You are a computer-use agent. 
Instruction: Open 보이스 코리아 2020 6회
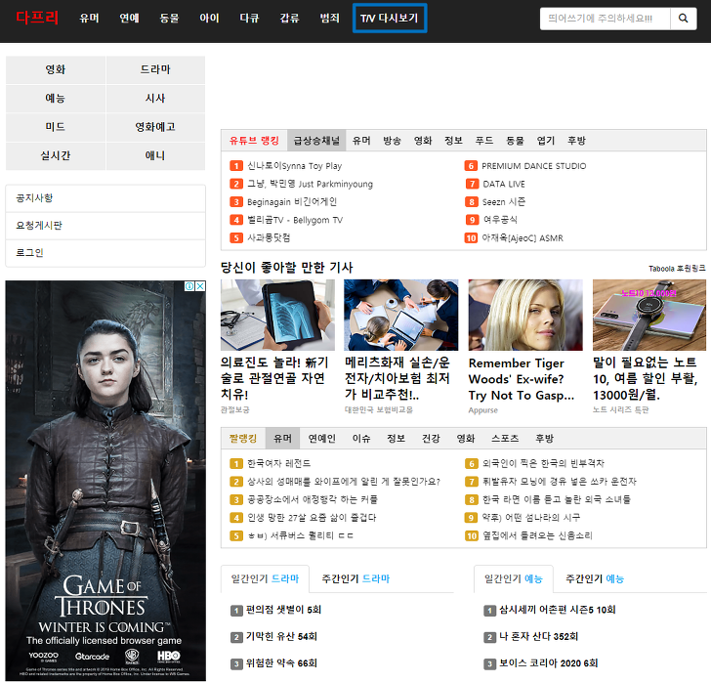tap(549, 663)
